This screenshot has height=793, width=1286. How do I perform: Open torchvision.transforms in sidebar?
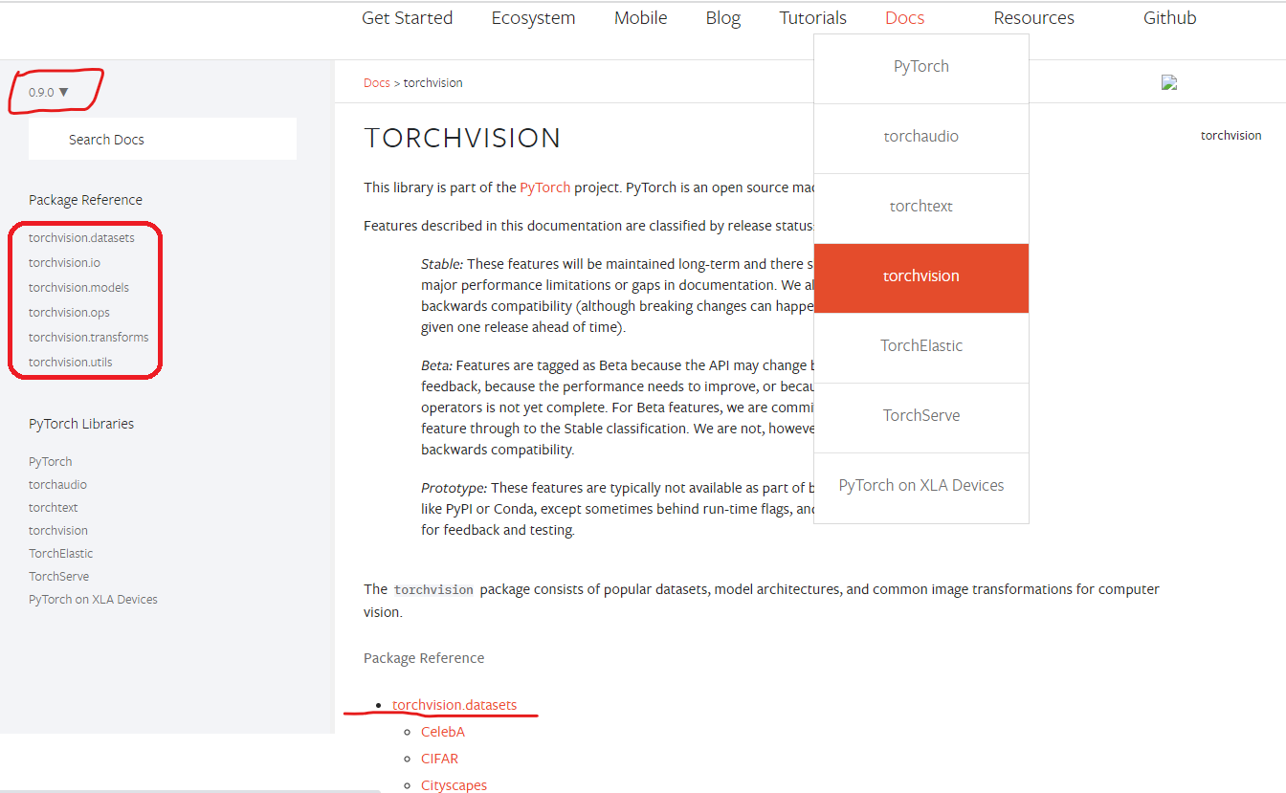pyautogui.click(x=88, y=338)
